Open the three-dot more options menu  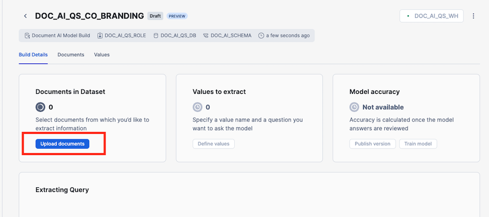(473, 16)
